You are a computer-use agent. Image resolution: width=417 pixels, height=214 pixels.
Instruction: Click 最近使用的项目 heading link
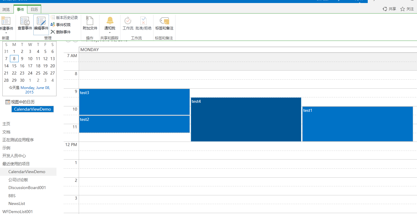(16, 164)
